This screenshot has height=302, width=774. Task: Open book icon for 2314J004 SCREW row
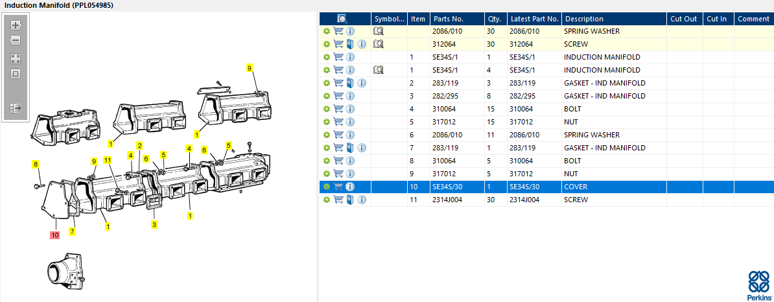click(x=350, y=200)
